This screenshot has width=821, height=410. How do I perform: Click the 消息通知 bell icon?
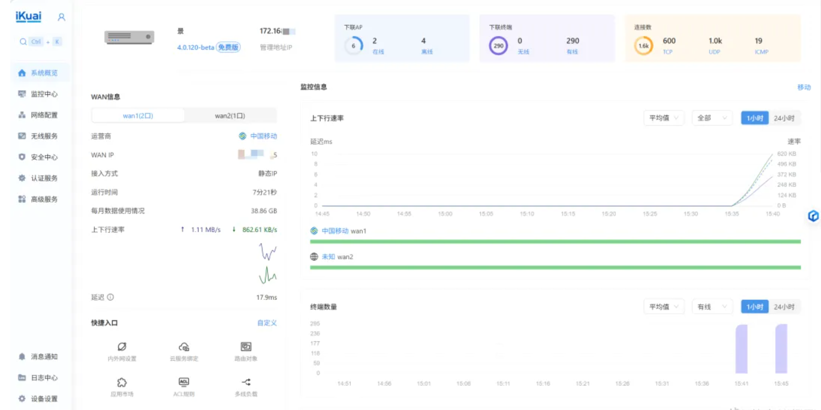pyautogui.click(x=22, y=356)
